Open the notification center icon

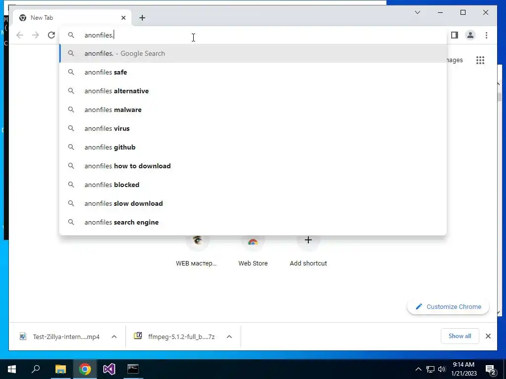click(491, 369)
